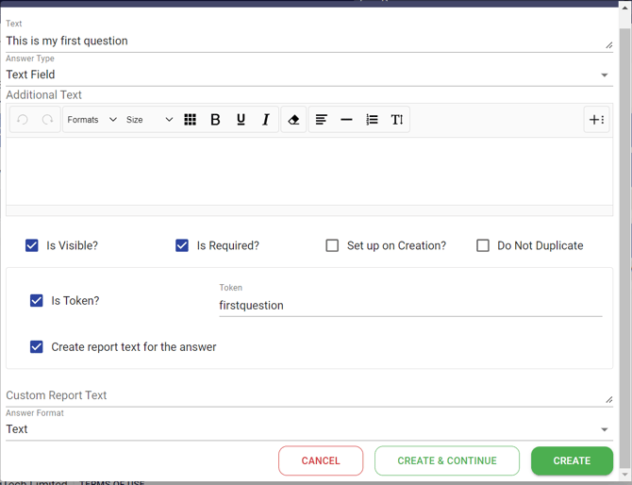Open the more options plus icon
Viewport: 632px width, 485px height.
[x=596, y=120]
